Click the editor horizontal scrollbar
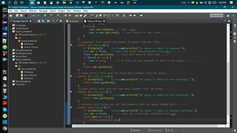 (146, 126)
